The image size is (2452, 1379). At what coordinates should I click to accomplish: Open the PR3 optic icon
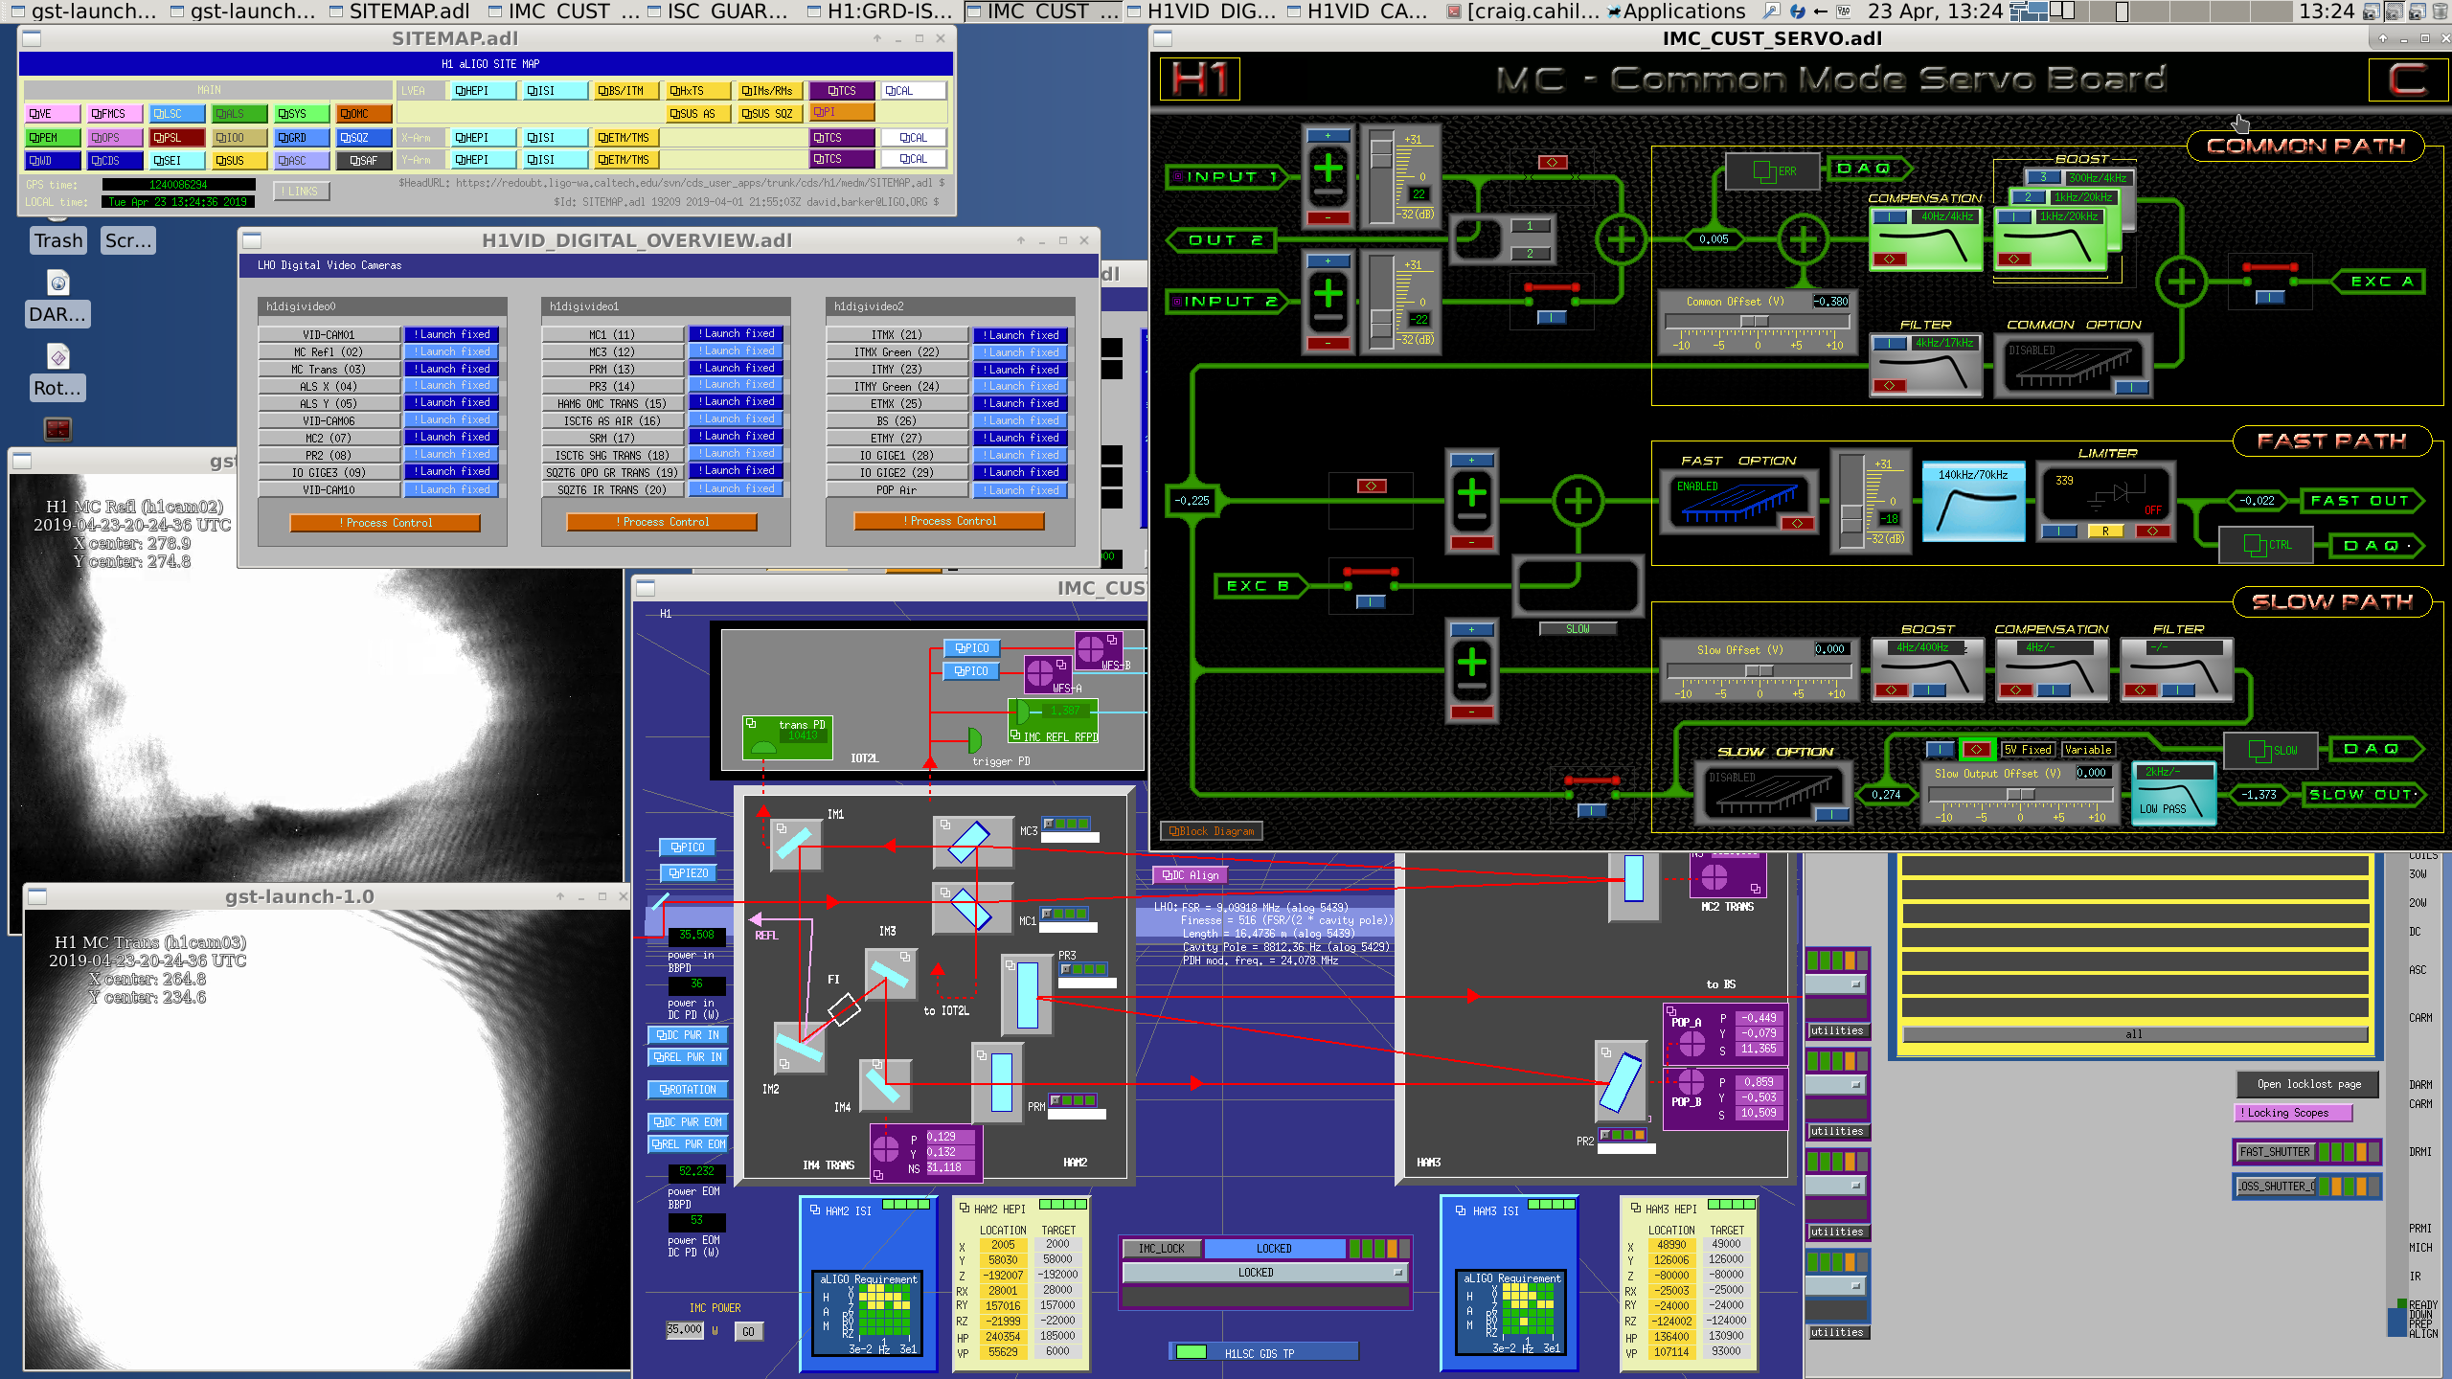coord(1027,994)
